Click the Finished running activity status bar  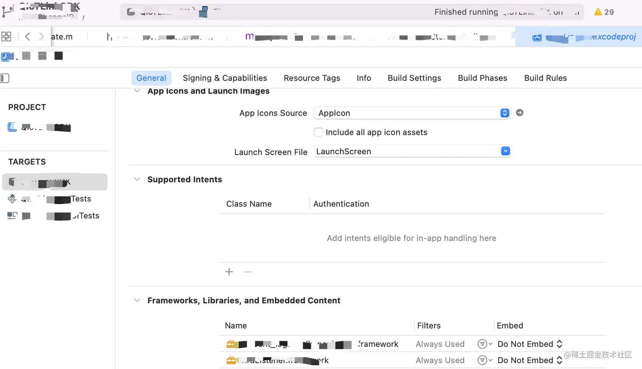352,12
